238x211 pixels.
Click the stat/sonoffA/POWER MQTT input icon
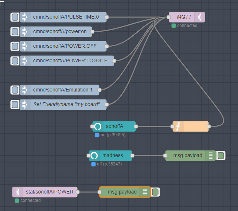coord(17,192)
